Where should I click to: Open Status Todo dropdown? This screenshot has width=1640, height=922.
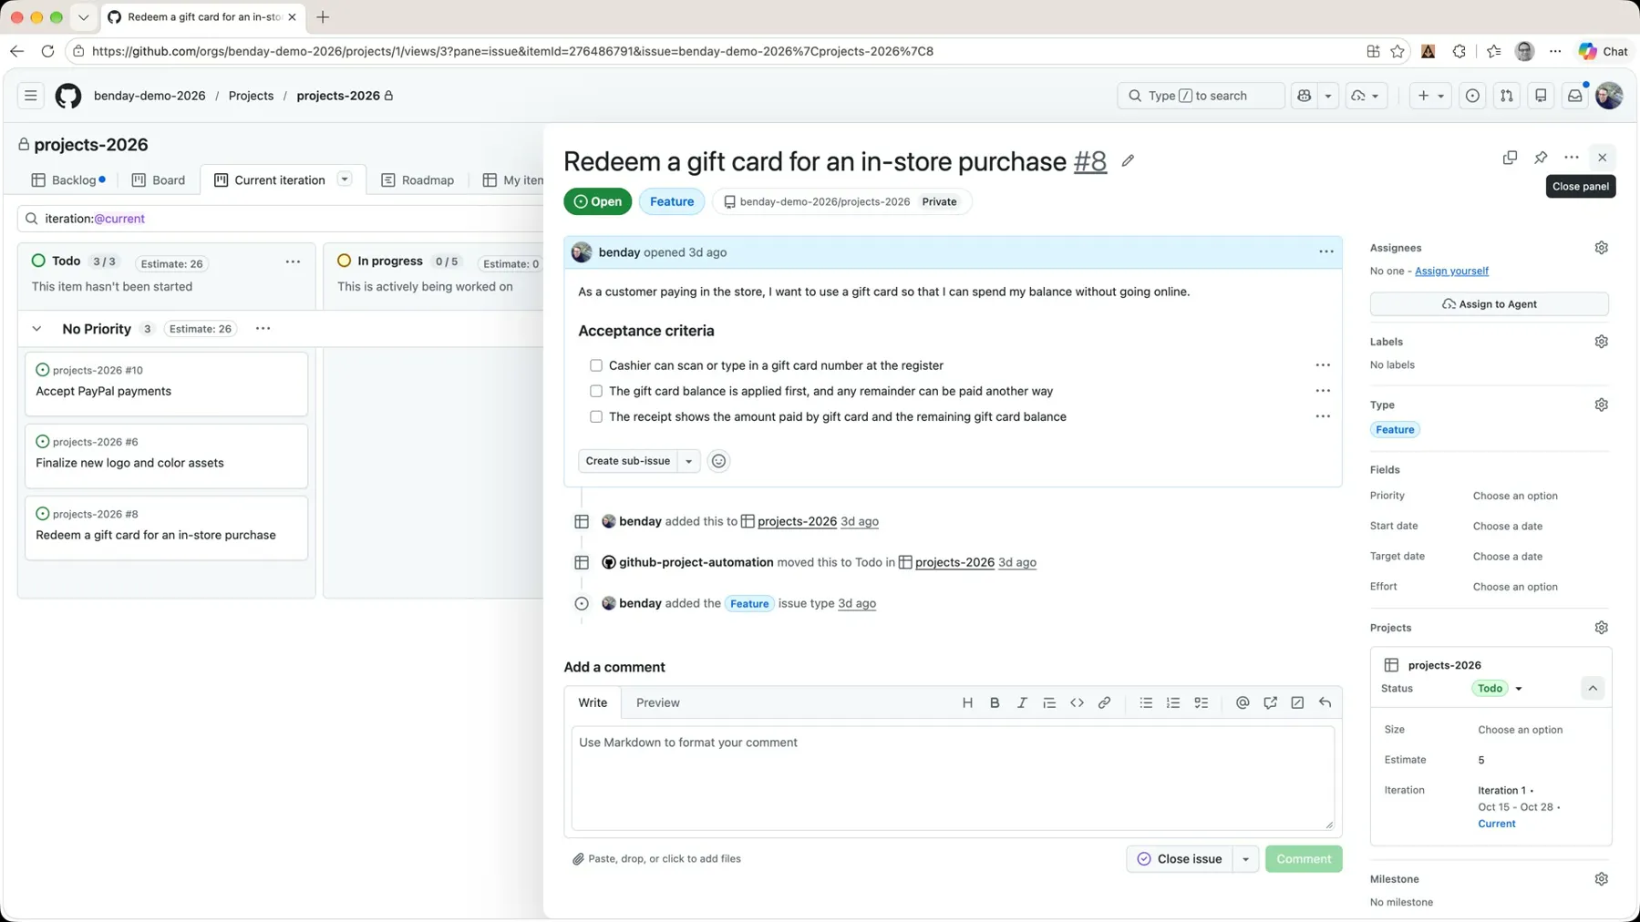(x=1498, y=689)
